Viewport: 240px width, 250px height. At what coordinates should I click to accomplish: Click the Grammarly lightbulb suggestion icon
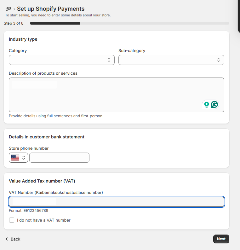[x=207, y=105]
